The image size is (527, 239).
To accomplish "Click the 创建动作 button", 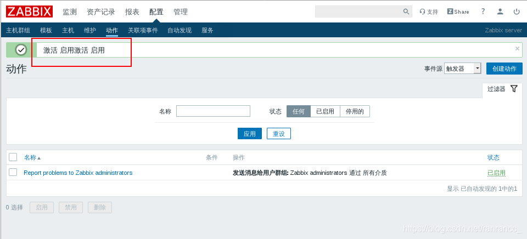I will click(504, 69).
